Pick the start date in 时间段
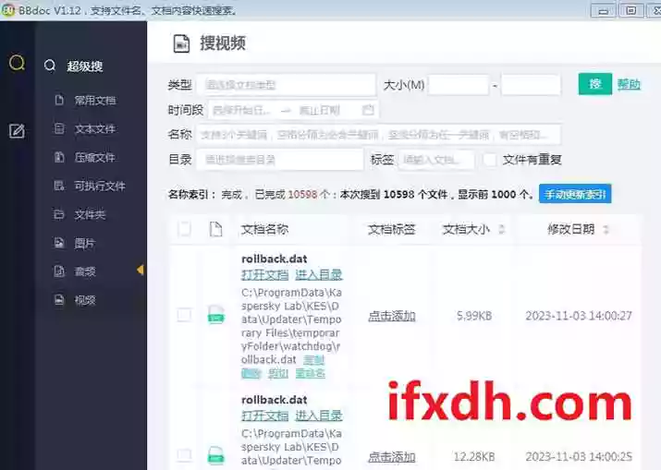Screen dimensions: 661x470 (x=241, y=110)
